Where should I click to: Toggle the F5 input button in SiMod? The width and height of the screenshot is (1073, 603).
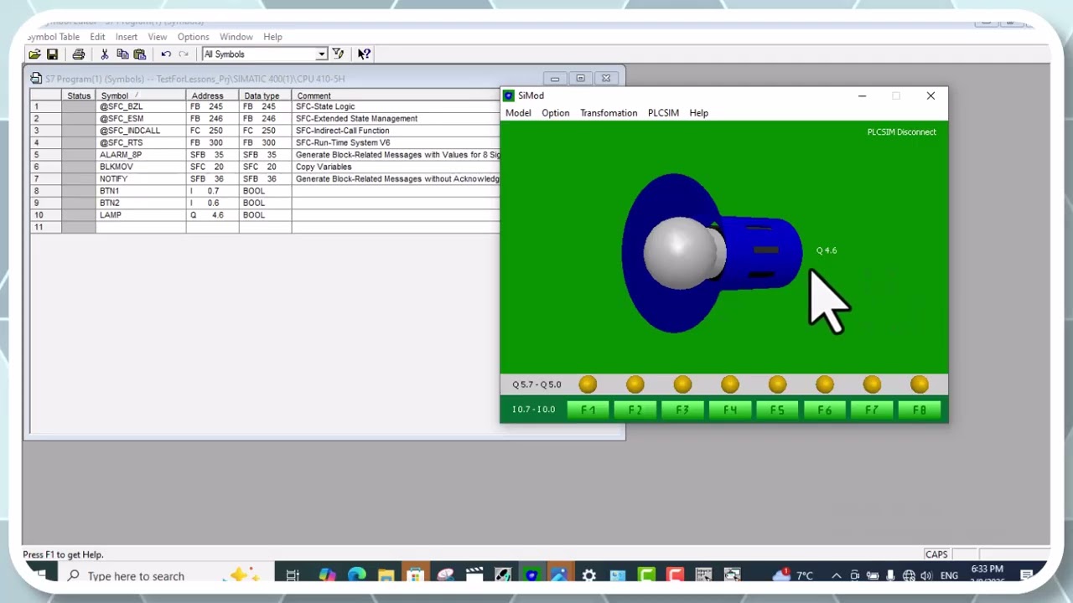(777, 410)
